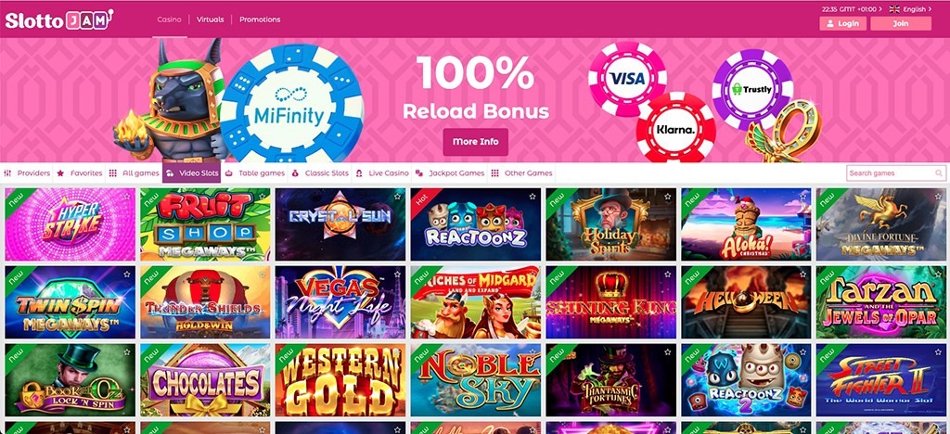Click the Table games category icon
Screen dimensions: 950x434
pyautogui.click(x=228, y=173)
